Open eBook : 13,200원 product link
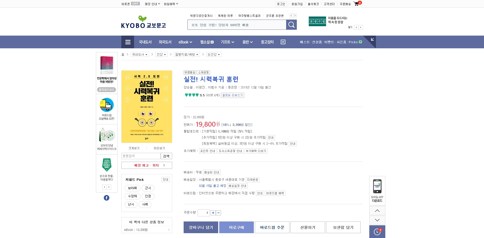The height and width of the screenshot is (238, 484). (147, 230)
